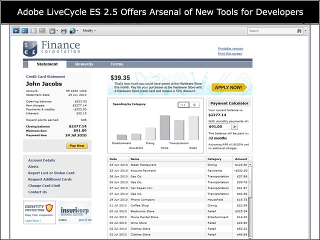Open the blue list view icon
The width and height of the screenshot is (320, 240).
click(x=24, y=30)
